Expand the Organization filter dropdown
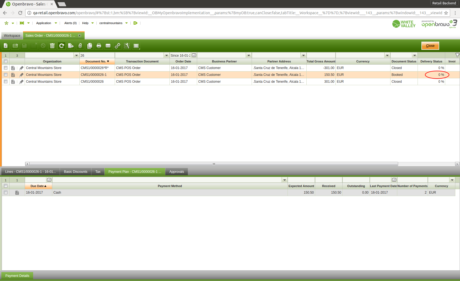This screenshot has height=281, width=460. pyautogui.click(x=76, y=56)
